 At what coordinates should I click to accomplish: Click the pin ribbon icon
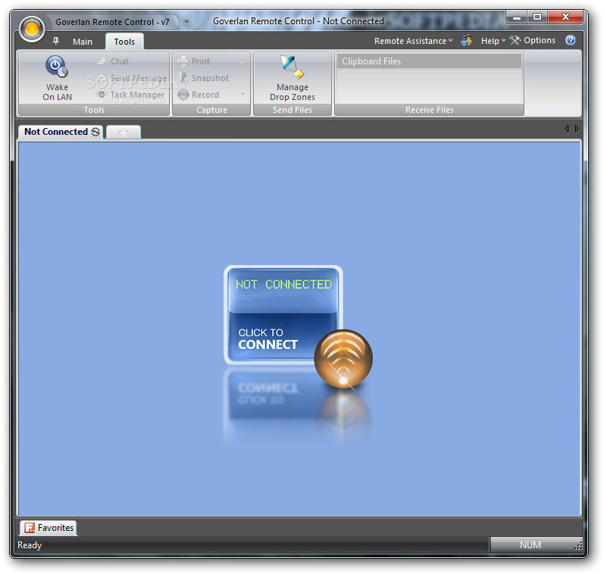tap(56, 41)
